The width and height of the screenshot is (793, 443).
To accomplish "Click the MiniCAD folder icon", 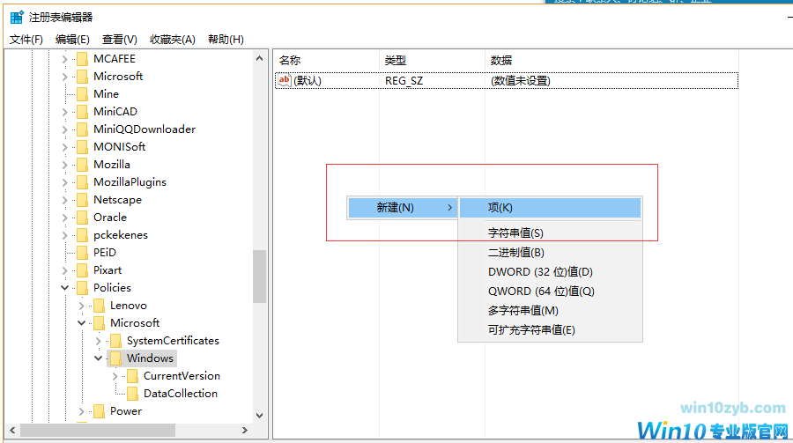I will pos(83,112).
